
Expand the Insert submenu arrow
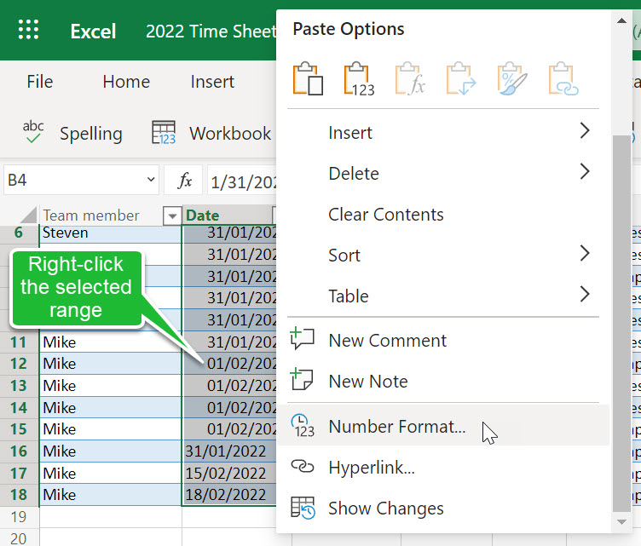(585, 130)
